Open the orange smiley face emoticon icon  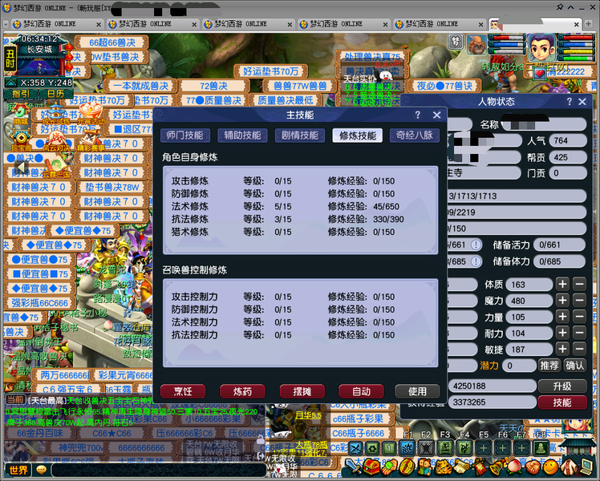coord(550,467)
